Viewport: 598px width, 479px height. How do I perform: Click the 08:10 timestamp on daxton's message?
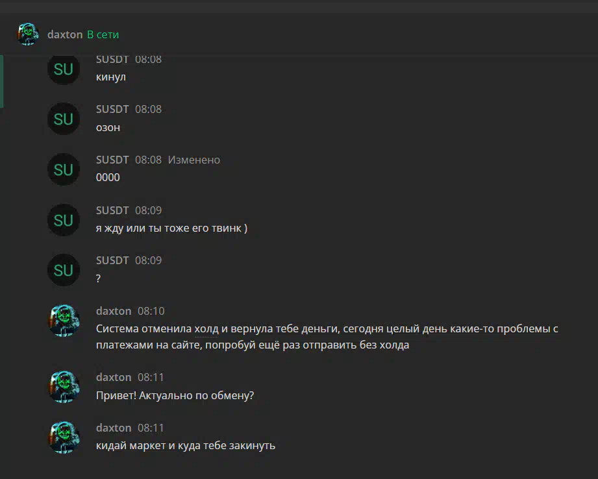tap(151, 311)
